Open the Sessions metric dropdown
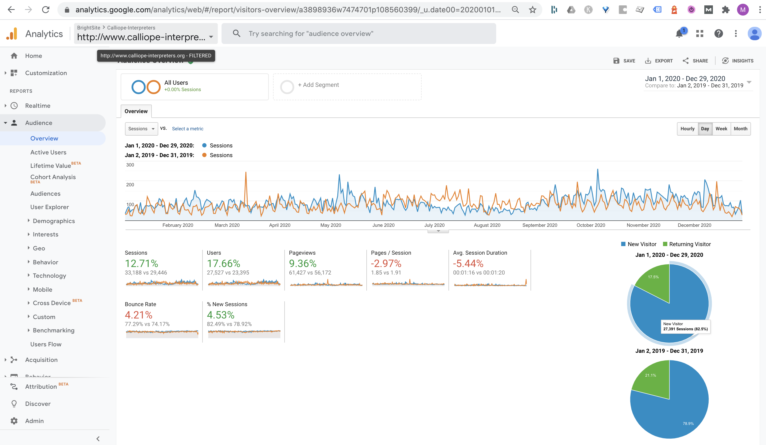 point(141,128)
